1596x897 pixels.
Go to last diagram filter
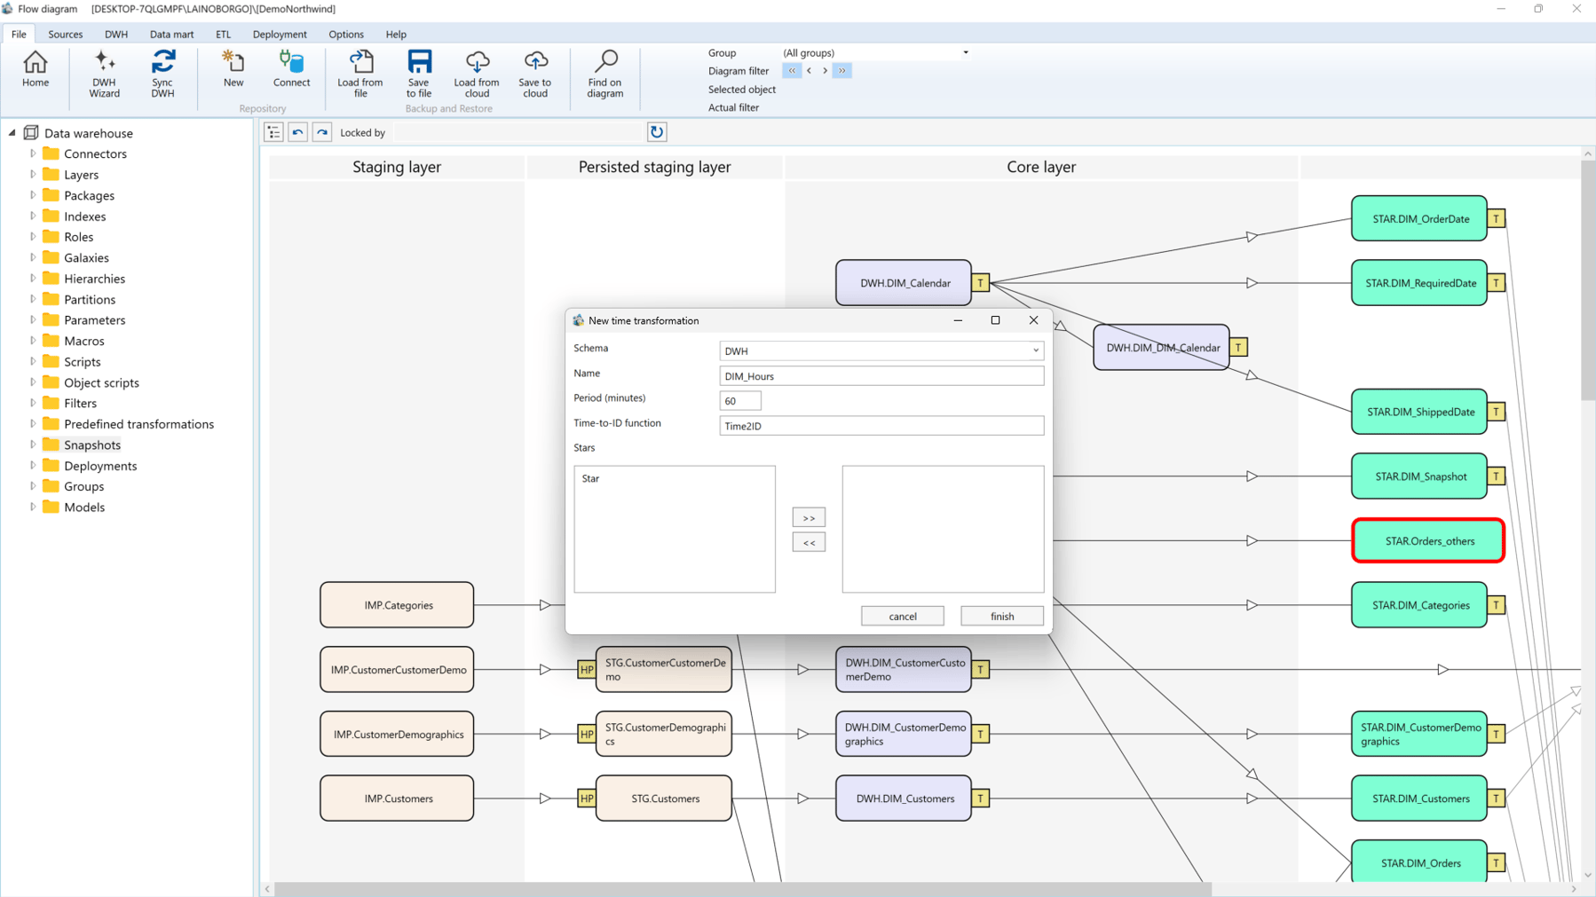click(842, 71)
